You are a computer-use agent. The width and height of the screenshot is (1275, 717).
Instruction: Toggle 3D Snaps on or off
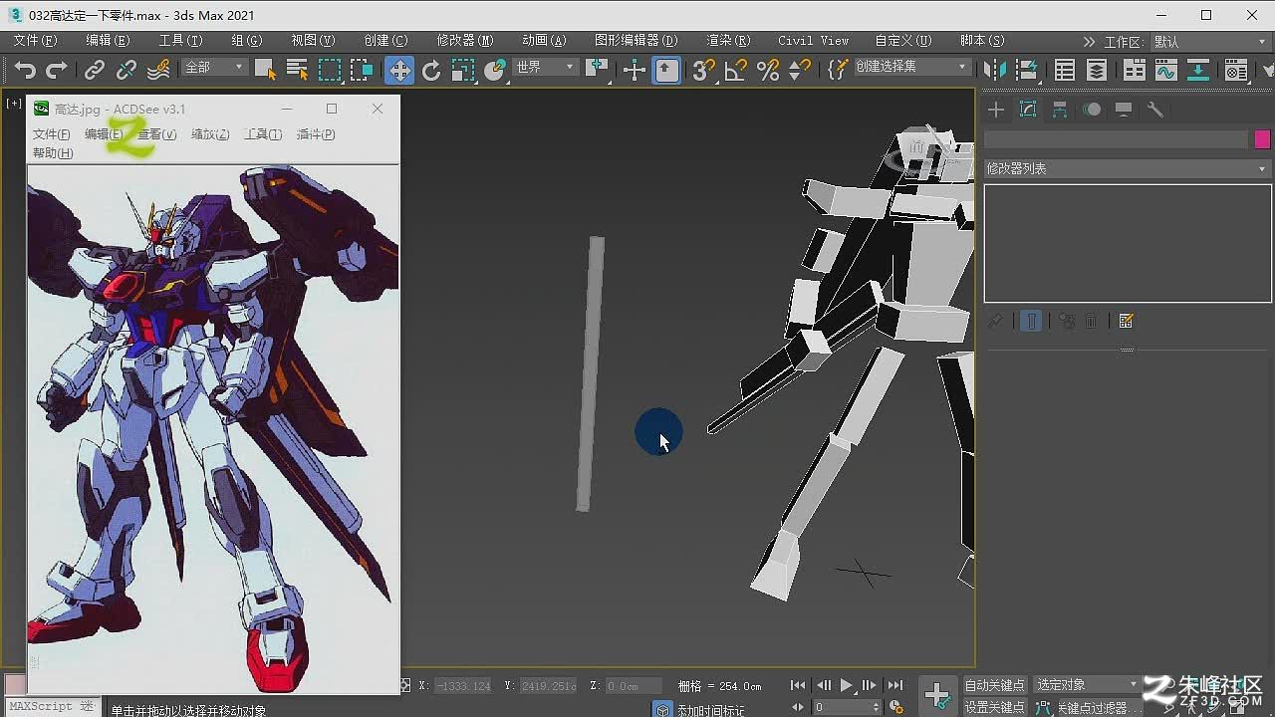[703, 70]
